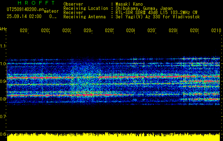This screenshot has height=141, width=223.
Task: Click time marker 0208
Action: [x=173, y=30]
